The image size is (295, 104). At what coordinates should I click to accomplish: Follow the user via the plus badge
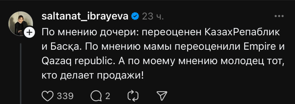[x=29, y=32]
